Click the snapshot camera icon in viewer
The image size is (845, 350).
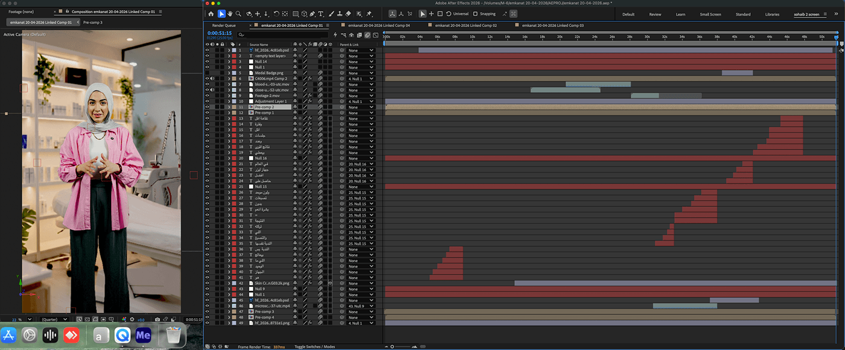tap(158, 319)
